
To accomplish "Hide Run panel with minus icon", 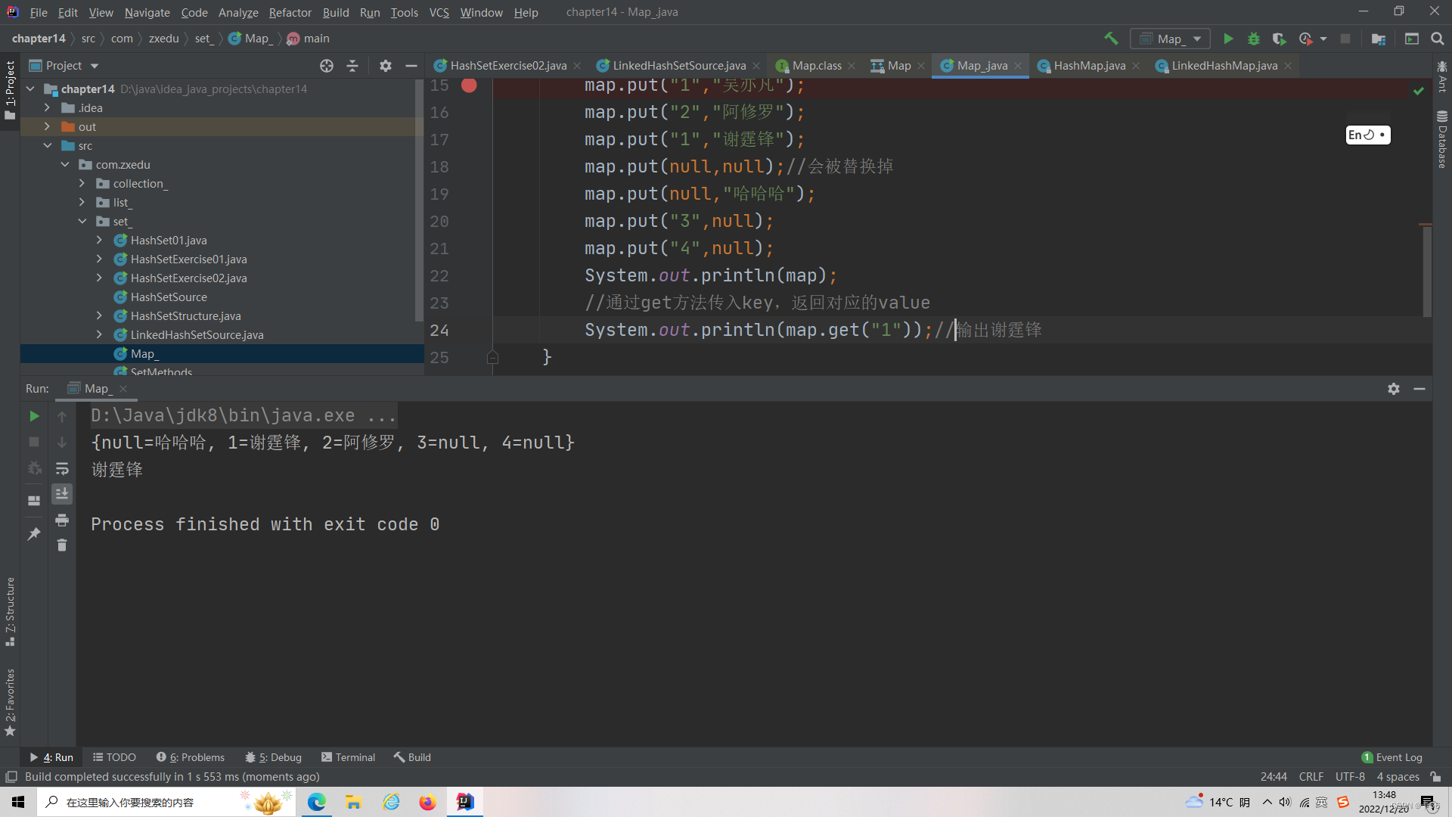I will (x=1419, y=389).
